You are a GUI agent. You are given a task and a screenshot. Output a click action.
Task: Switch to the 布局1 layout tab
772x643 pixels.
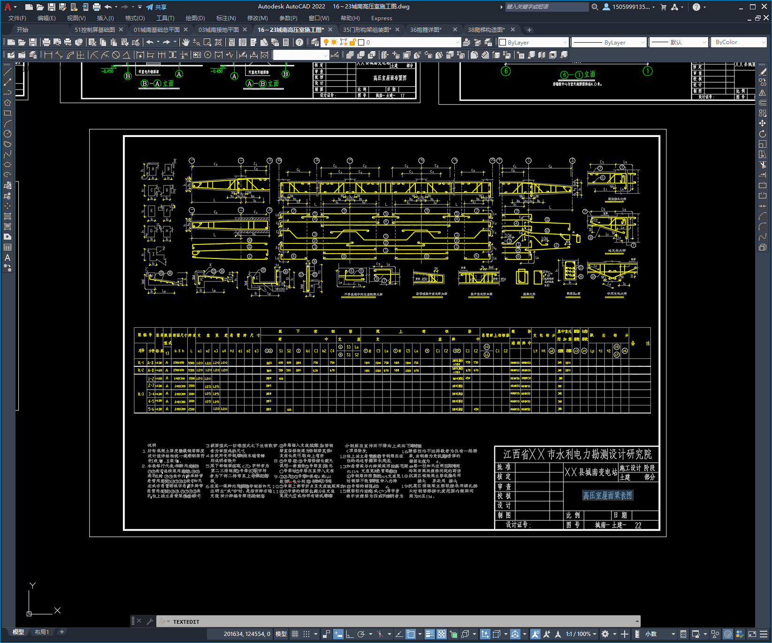[42, 632]
